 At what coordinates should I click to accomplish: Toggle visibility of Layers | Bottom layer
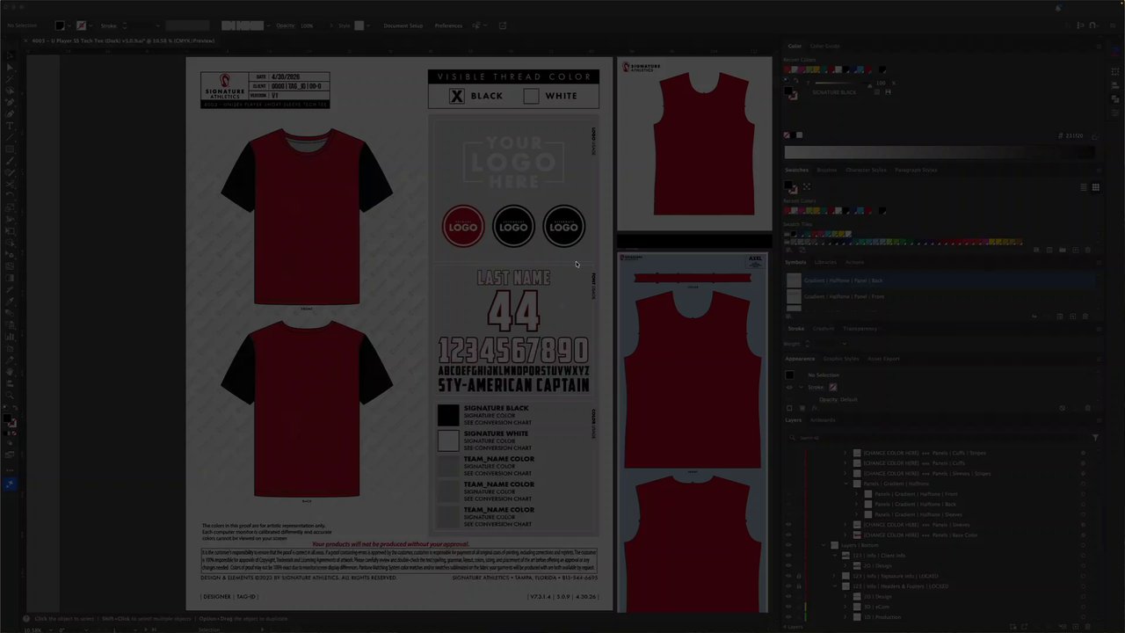coord(788,545)
